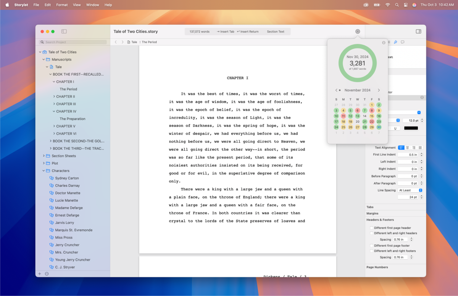
Task: Navigate forward in editor path bar
Action: point(123,42)
